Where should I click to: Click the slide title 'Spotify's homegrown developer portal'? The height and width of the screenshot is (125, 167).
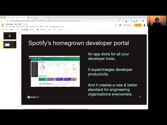click(79, 43)
